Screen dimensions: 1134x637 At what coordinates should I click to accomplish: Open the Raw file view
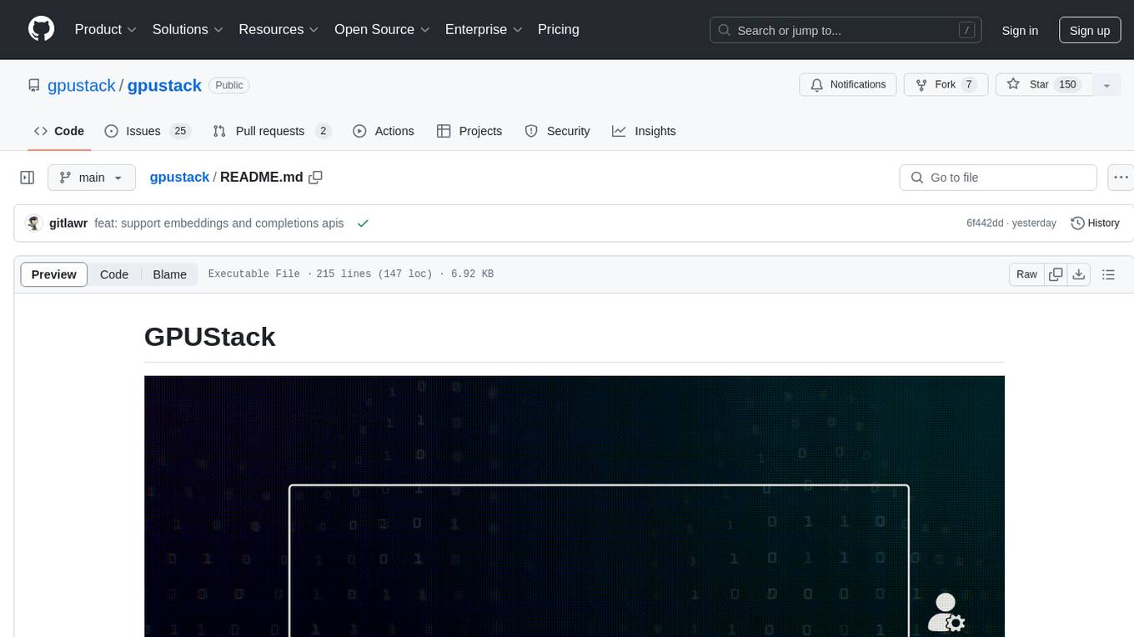[x=1026, y=274]
